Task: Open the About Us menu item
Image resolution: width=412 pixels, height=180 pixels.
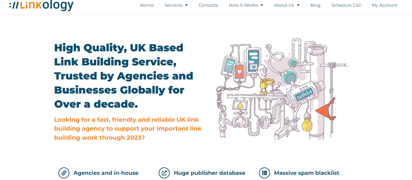Action: [284, 5]
